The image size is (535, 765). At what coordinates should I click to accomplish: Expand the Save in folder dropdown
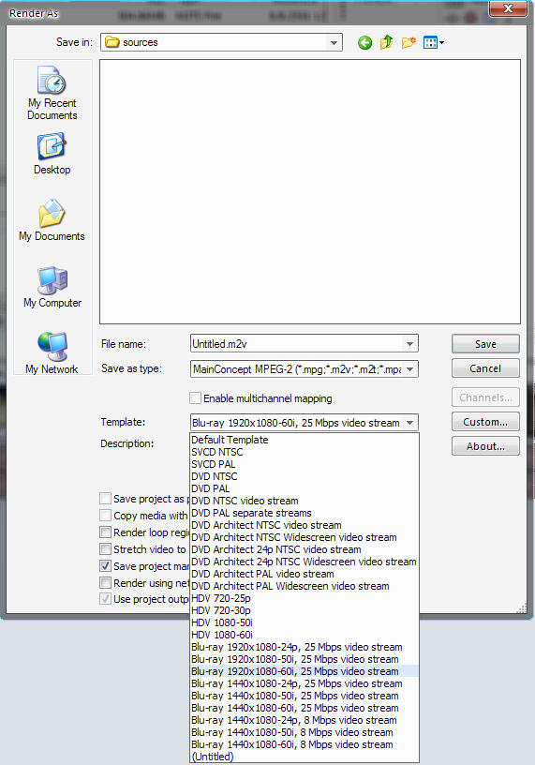pos(334,42)
